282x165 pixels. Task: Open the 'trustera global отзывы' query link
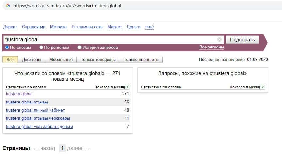coord(27,102)
